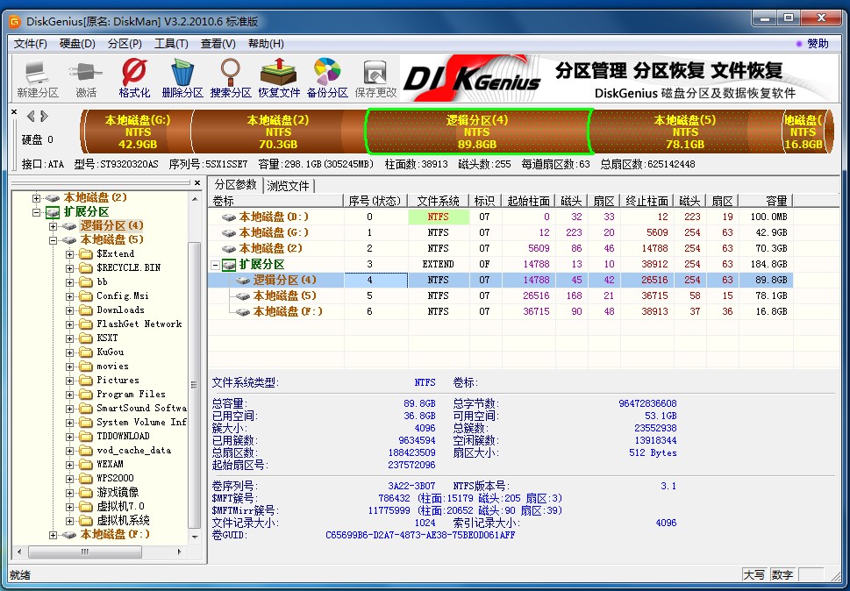Viewport: 850px width, 591px height.
Task: Click drive icon of 本地磁盘(5) table row
Action: pyautogui.click(x=243, y=295)
